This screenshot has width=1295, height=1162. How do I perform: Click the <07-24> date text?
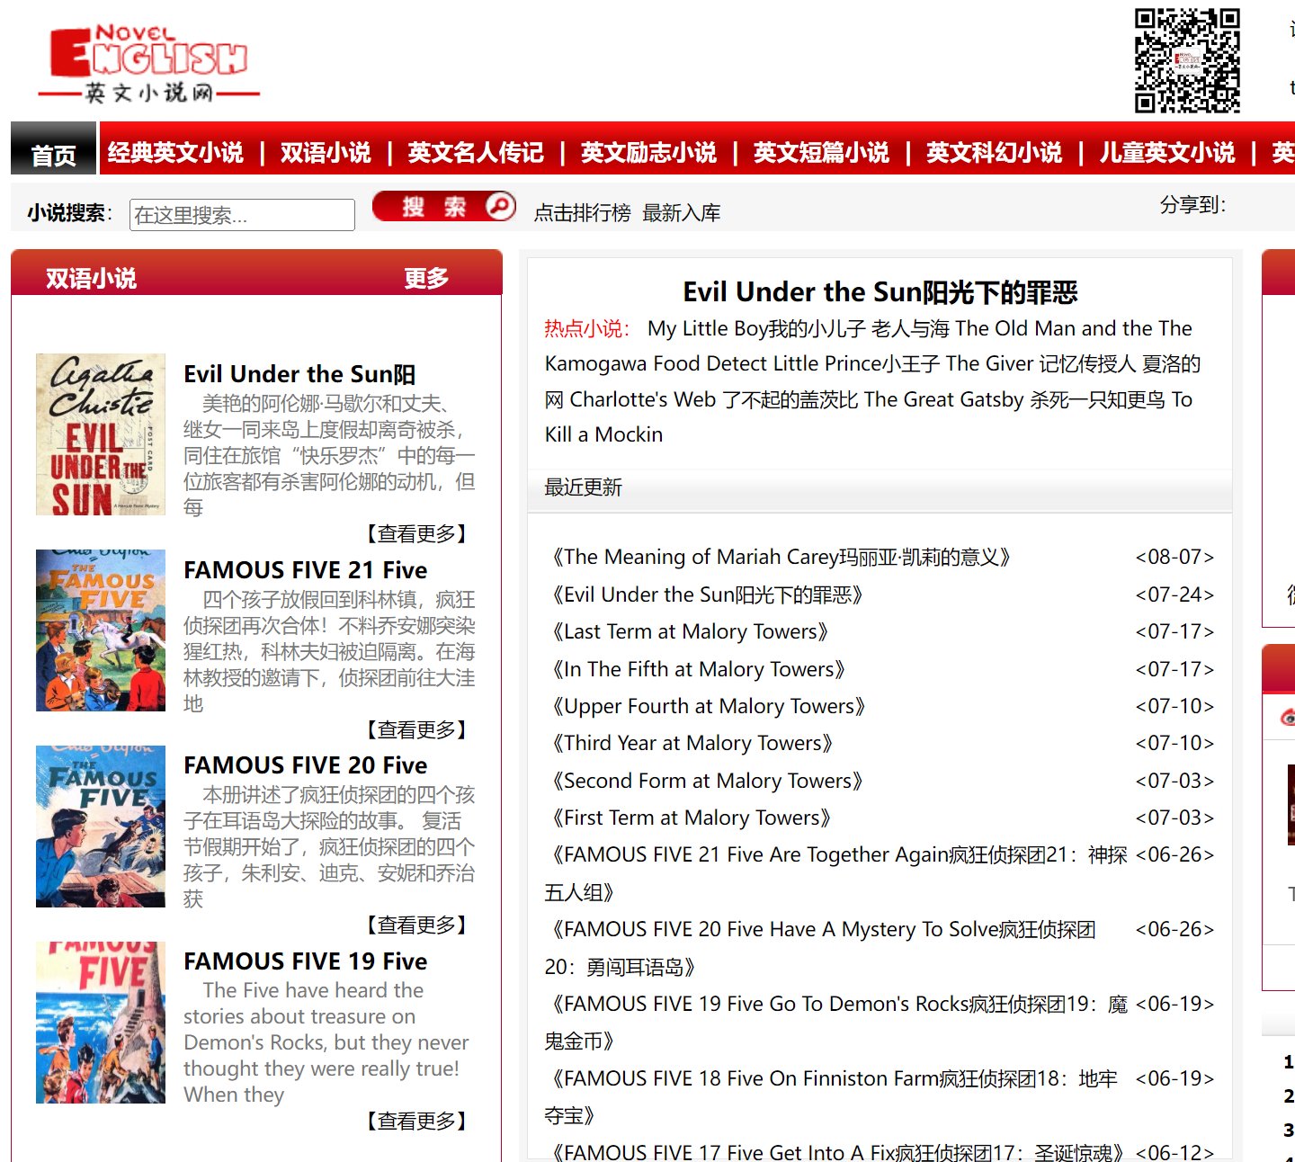(x=1174, y=594)
